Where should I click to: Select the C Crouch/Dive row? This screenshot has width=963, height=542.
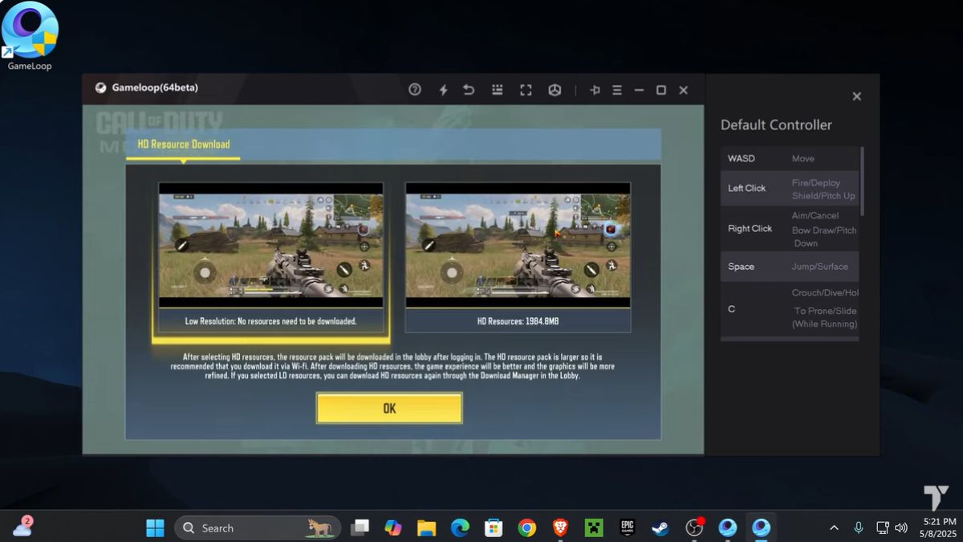(x=790, y=309)
